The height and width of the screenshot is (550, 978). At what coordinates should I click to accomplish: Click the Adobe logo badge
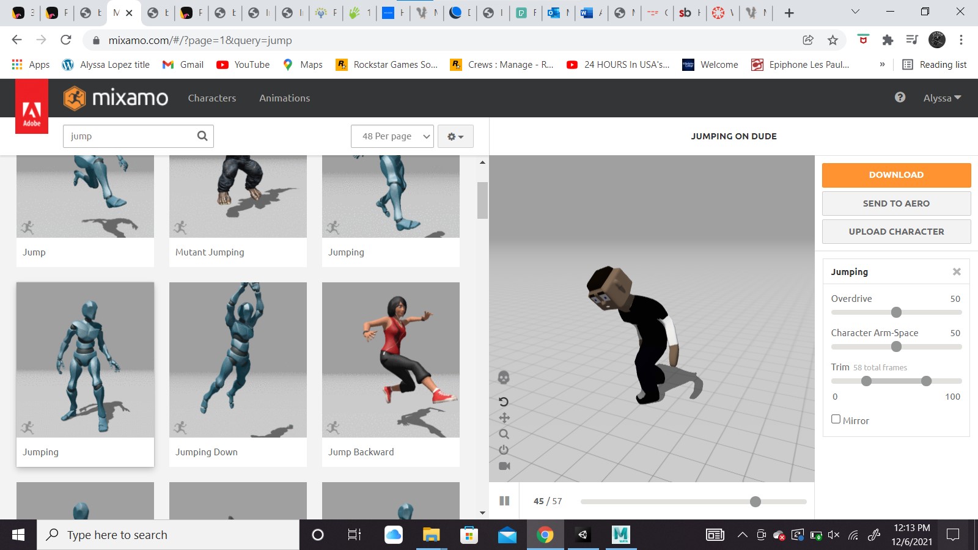32,106
